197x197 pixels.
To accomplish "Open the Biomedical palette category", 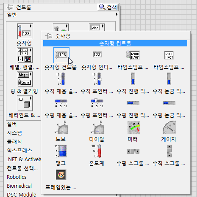I will pos(19,186).
